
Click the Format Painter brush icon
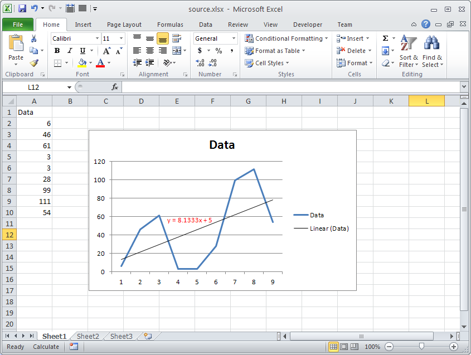coord(34,63)
